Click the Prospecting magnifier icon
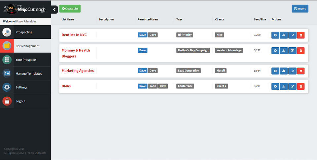The width and height of the screenshot is (317, 160). click(7, 32)
